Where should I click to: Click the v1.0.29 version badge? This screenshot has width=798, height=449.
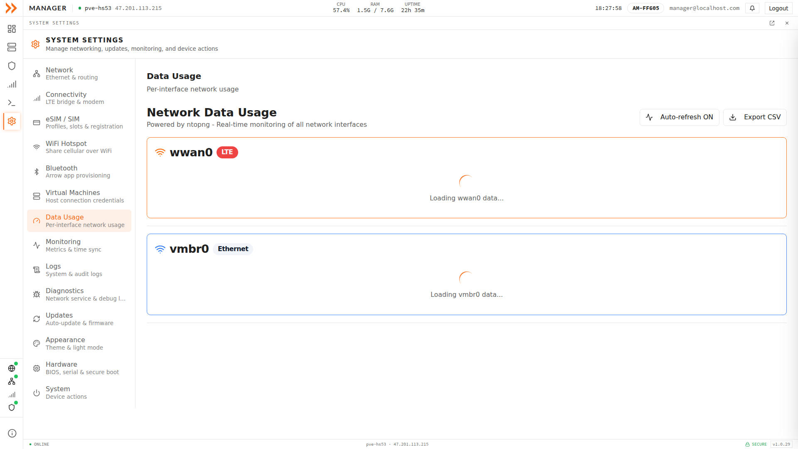781,444
